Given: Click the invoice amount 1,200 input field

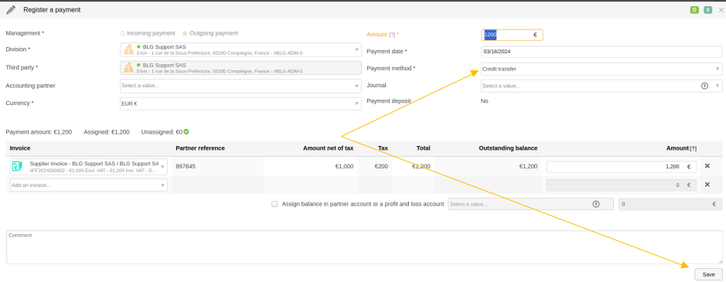Looking at the screenshot, I should (x=622, y=167).
